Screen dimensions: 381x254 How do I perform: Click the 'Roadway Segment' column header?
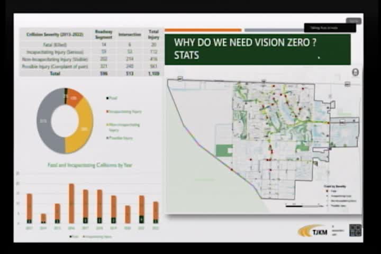[x=104, y=34]
